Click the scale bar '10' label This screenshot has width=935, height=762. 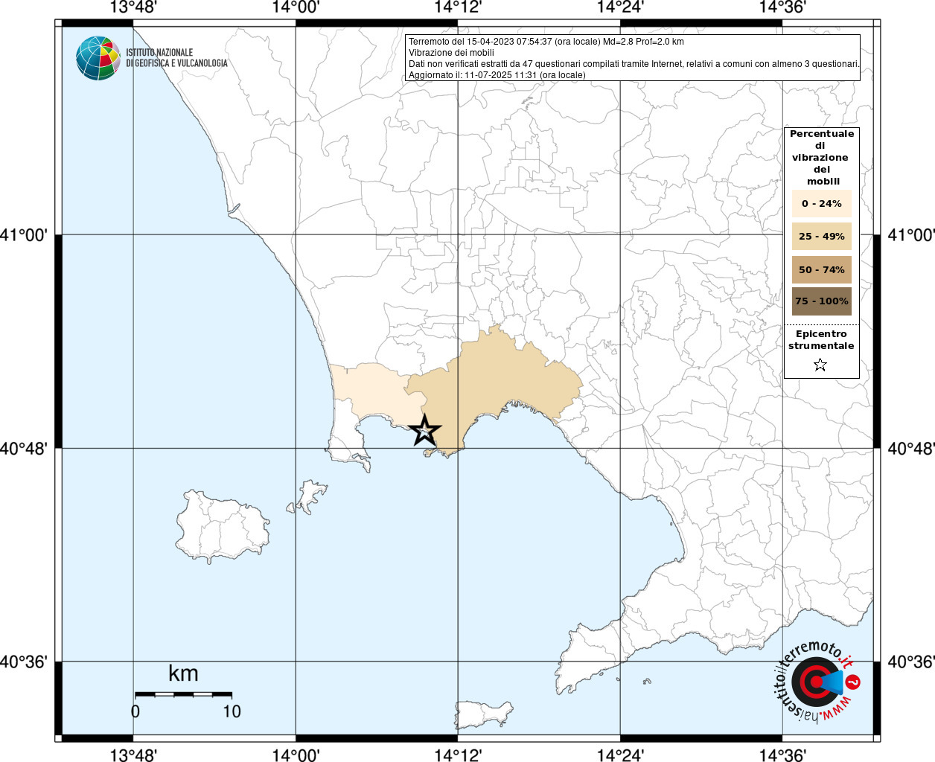232,711
